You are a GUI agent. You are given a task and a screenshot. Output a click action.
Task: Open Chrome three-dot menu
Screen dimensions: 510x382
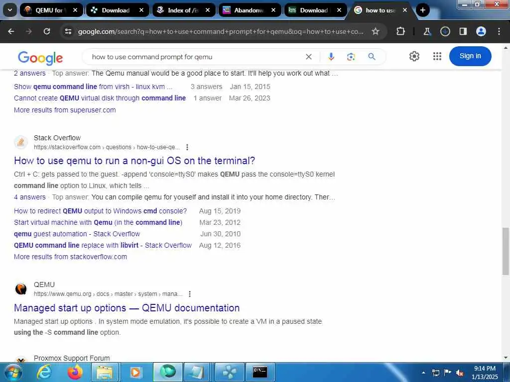tap(499, 31)
